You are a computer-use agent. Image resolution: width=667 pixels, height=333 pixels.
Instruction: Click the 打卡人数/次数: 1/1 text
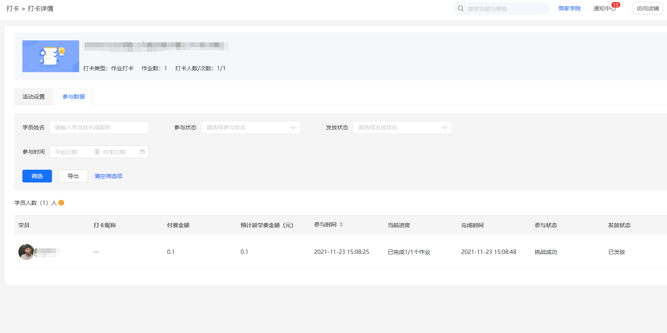200,68
